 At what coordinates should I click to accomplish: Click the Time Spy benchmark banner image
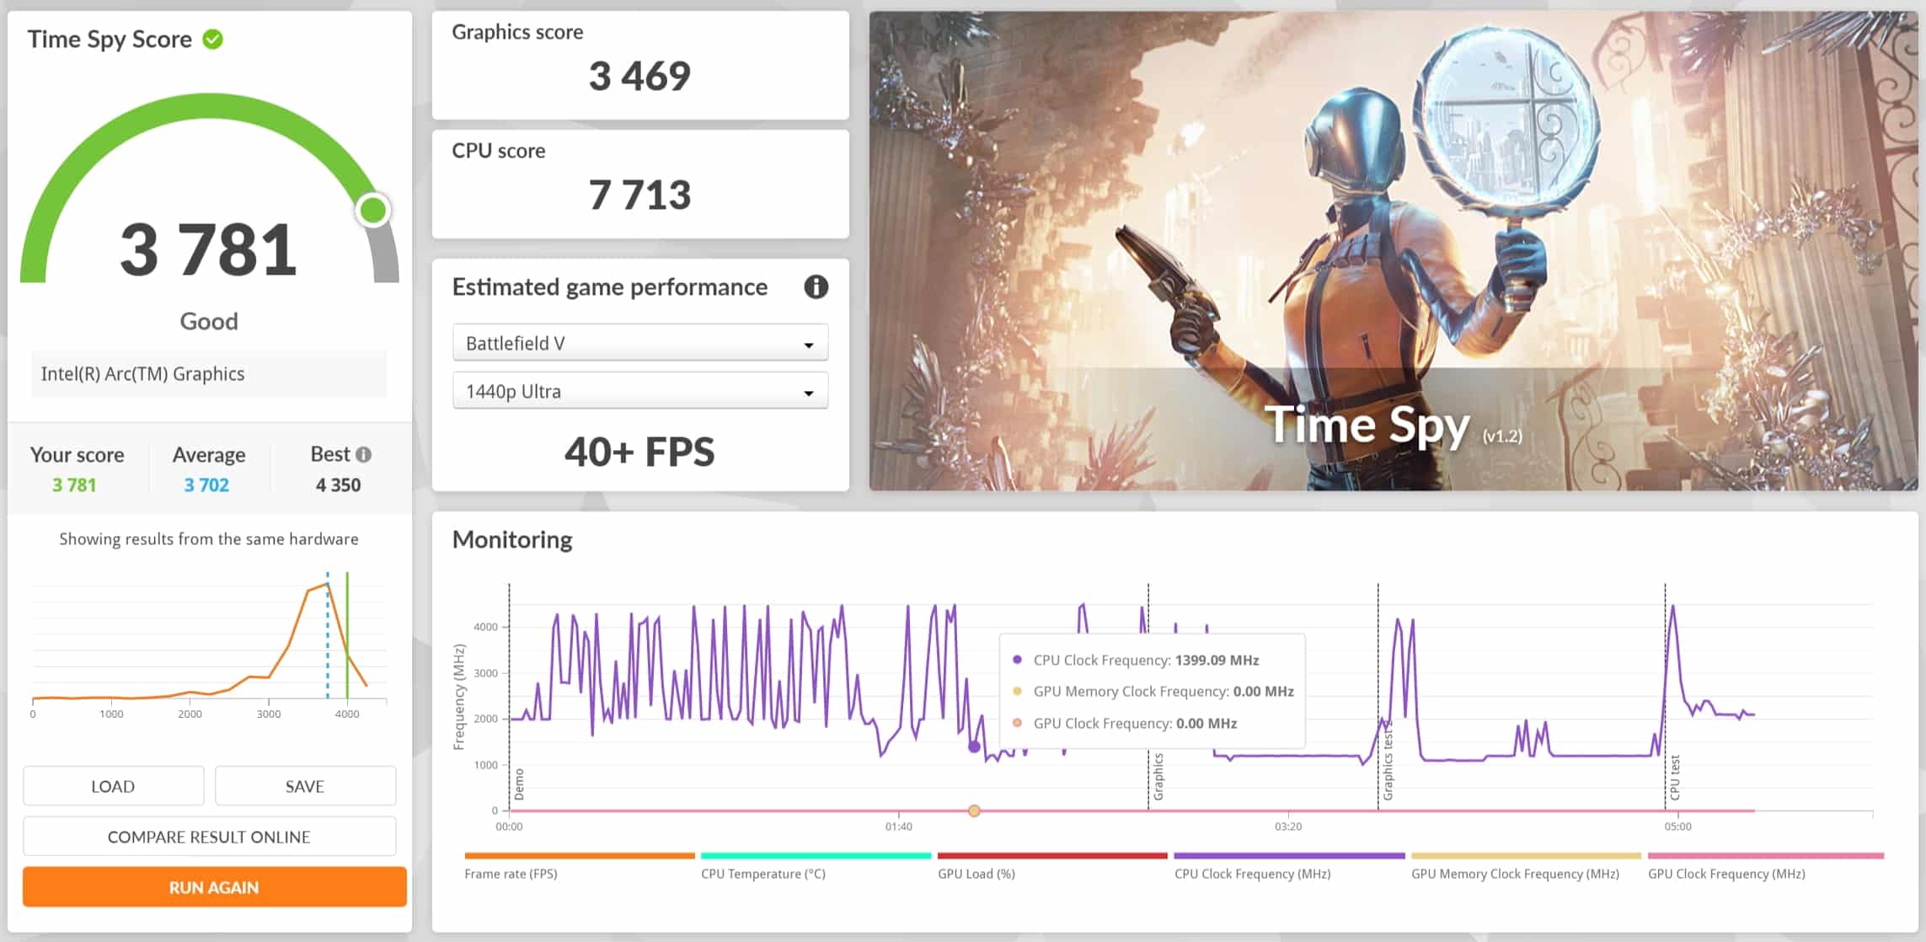[x=1393, y=251]
